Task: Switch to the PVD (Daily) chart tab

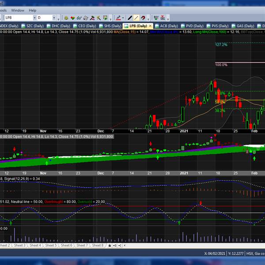Action: coord(192,26)
